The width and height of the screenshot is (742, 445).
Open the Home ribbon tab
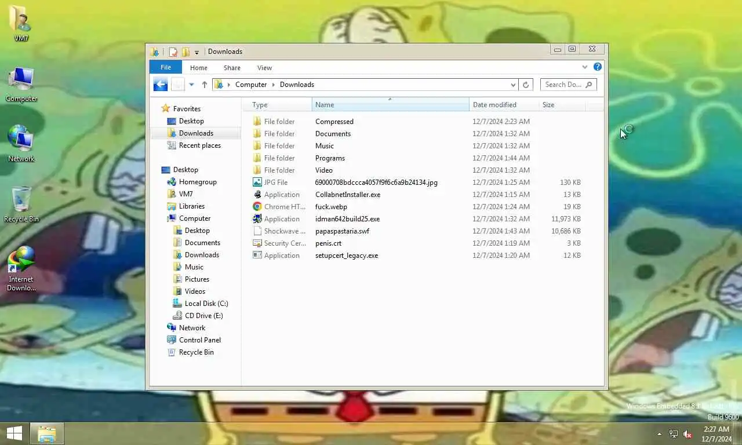click(199, 68)
